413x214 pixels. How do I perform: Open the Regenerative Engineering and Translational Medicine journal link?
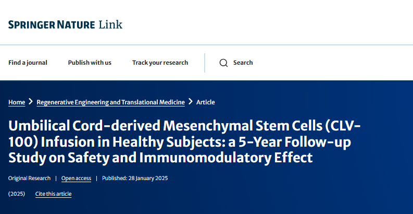point(110,102)
